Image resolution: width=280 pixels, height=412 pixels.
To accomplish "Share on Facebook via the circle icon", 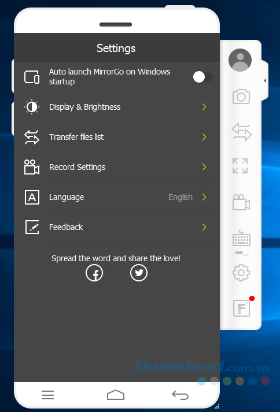I will pyautogui.click(x=94, y=273).
